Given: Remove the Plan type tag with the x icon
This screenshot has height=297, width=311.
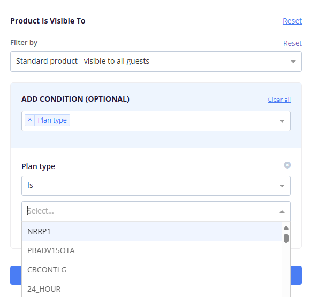Looking at the screenshot, I should [x=30, y=120].
